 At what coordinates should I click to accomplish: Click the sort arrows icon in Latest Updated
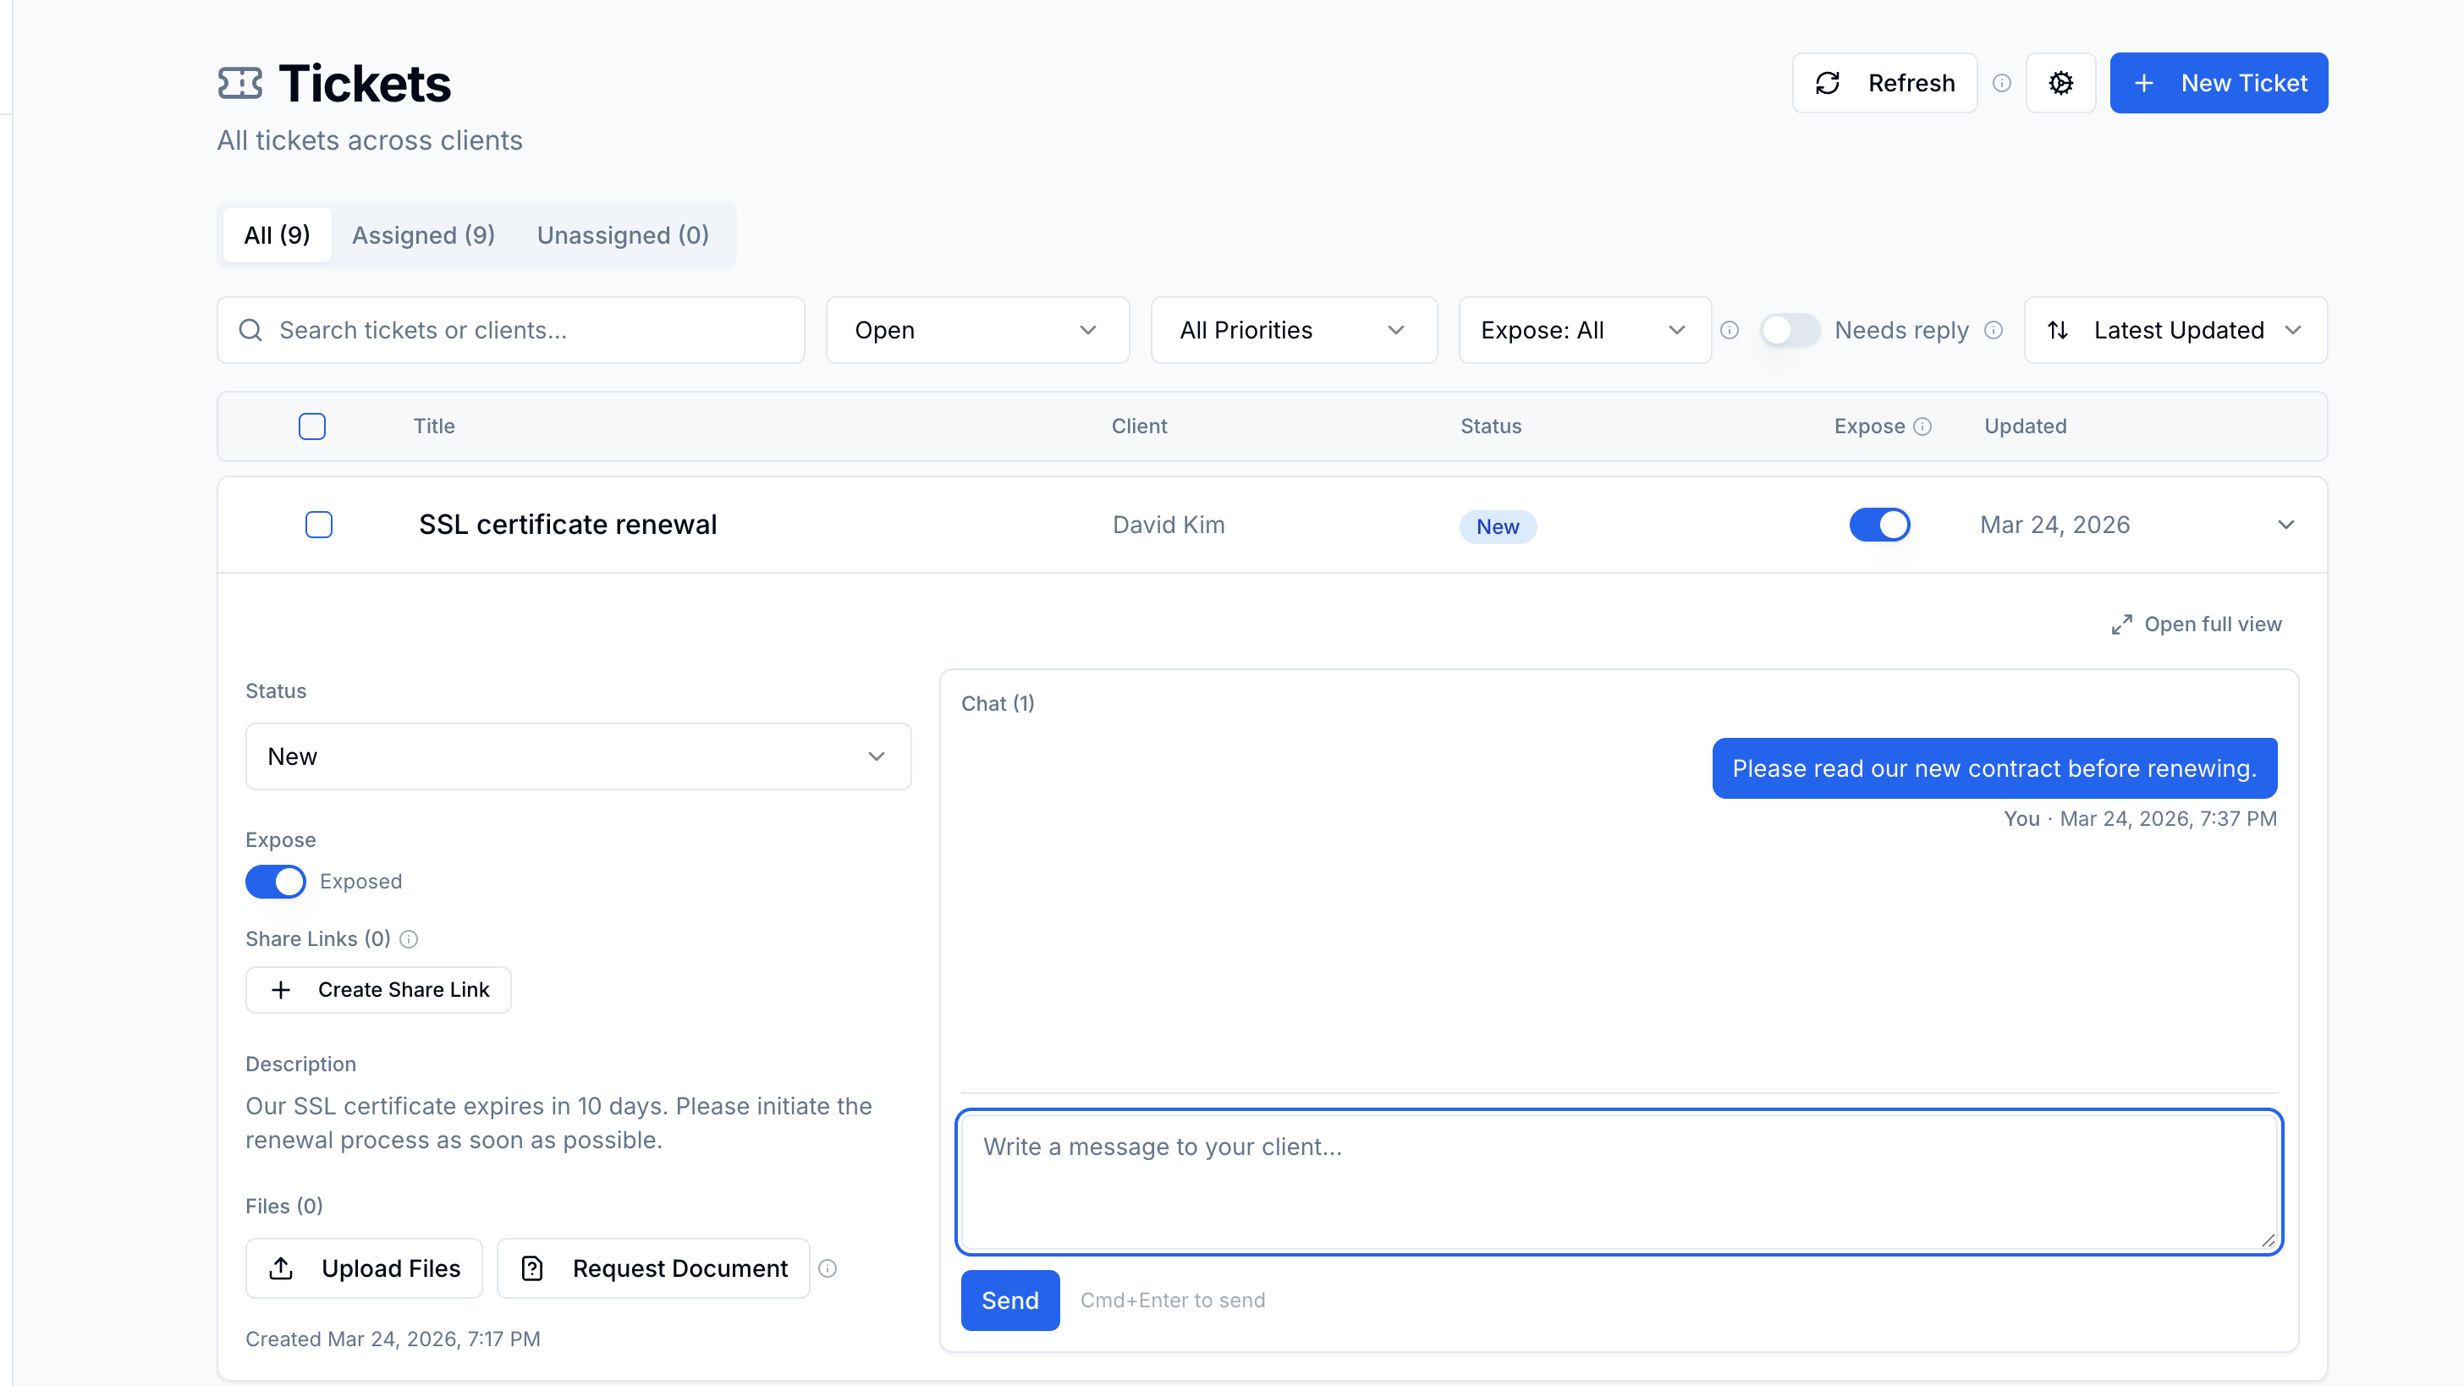(2059, 330)
